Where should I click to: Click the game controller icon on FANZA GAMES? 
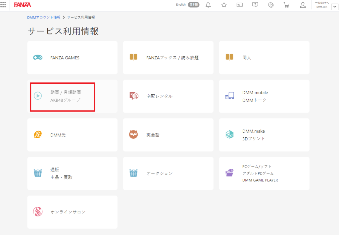tap(38, 57)
